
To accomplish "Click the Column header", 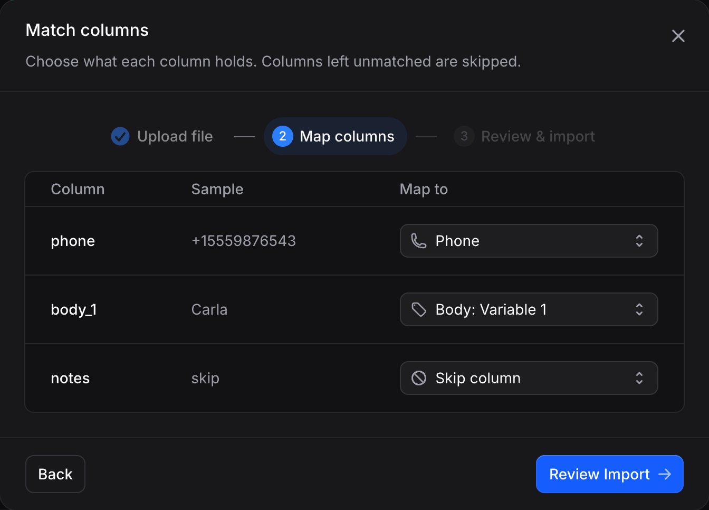I will coord(78,189).
